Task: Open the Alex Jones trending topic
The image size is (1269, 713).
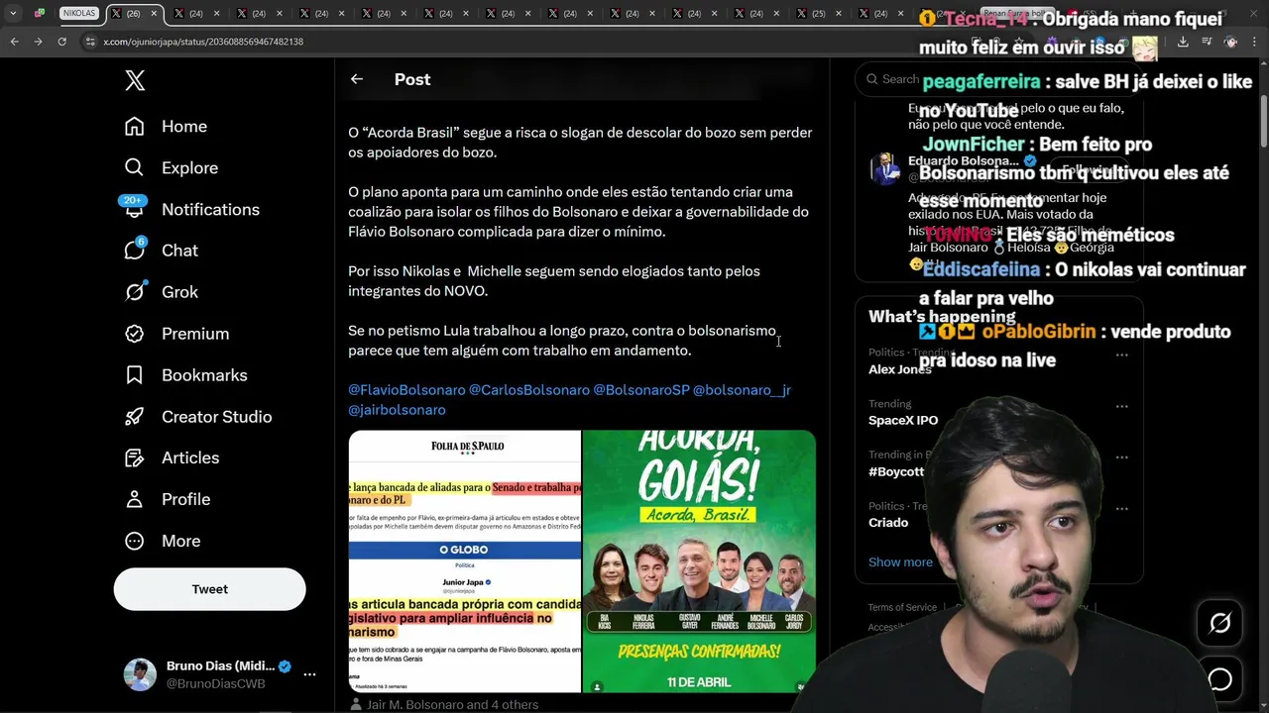Action: 900,369
